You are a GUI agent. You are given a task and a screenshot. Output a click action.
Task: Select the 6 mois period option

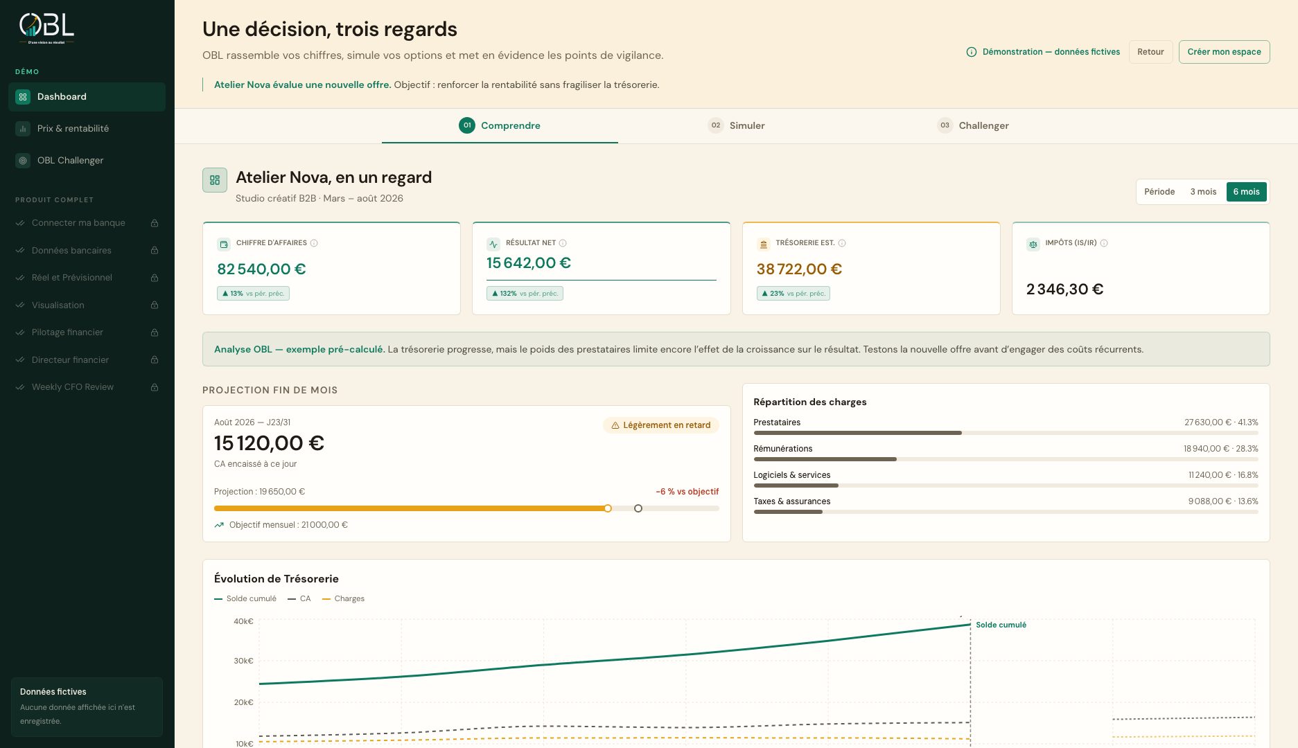(1246, 192)
